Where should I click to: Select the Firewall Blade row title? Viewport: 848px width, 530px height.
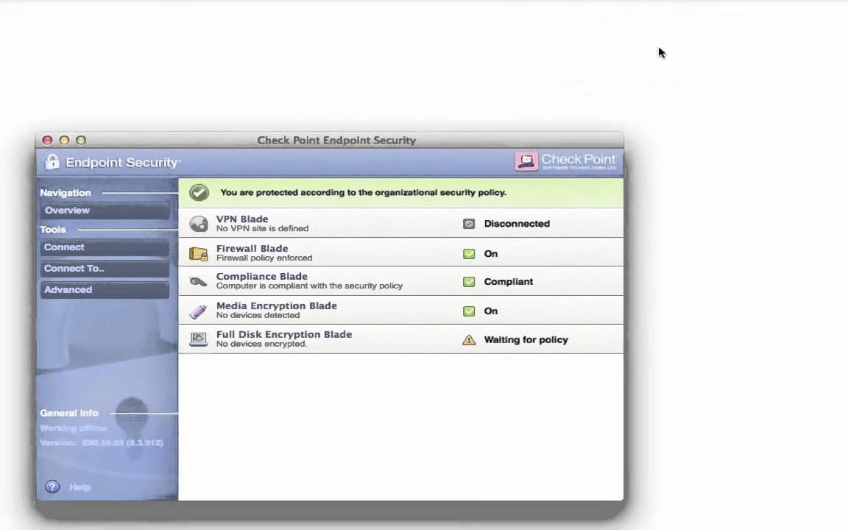[x=252, y=248]
